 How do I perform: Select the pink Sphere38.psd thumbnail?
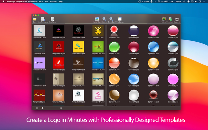pyautogui.click(x=153, y=31)
